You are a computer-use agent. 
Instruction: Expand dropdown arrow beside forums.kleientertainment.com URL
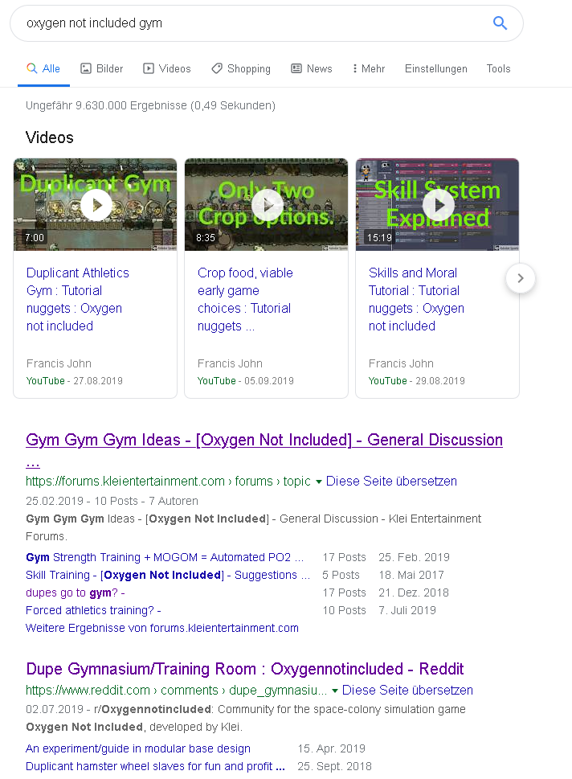[319, 482]
